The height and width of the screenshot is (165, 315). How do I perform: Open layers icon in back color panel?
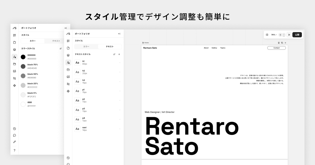click(14, 49)
